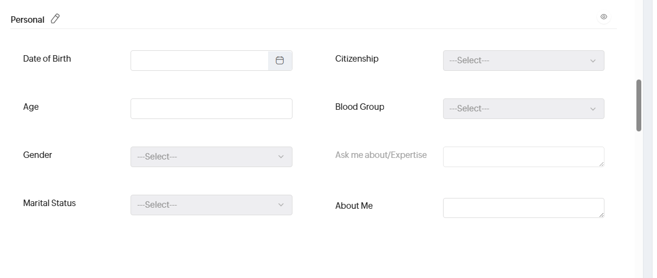Viewport: 657px width, 278px height.
Task: Click the Personal section heading
Action: 28,20
